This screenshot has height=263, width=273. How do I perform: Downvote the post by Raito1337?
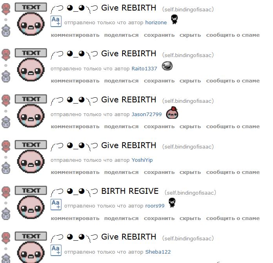pyautogui.click(x=6, y=76)
